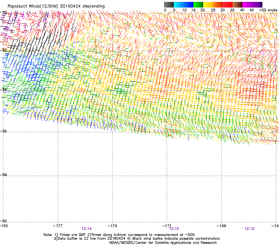
Task: Pick the green 15-20 knots legend swatch
Action: [x=198, y=5]
